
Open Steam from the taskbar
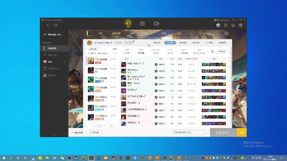[x=77, y=158]
